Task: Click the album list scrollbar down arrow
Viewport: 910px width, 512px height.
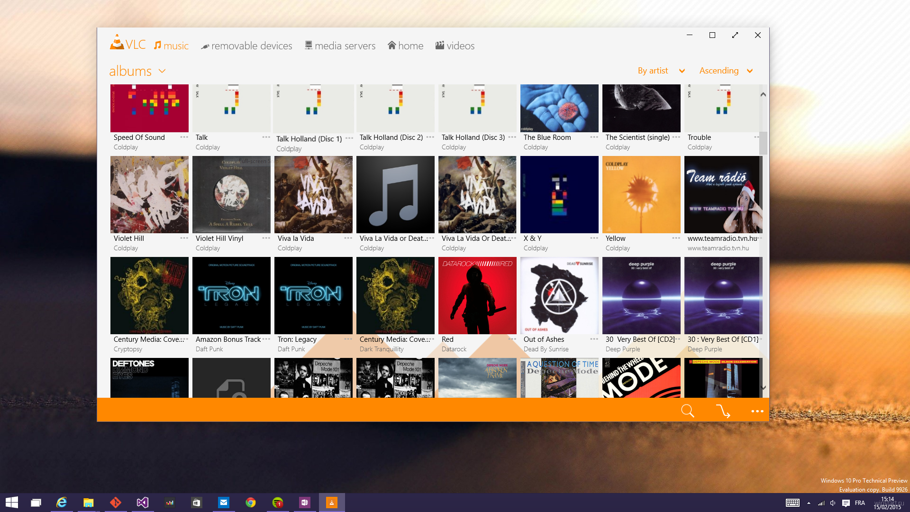Action: (763, 387)
